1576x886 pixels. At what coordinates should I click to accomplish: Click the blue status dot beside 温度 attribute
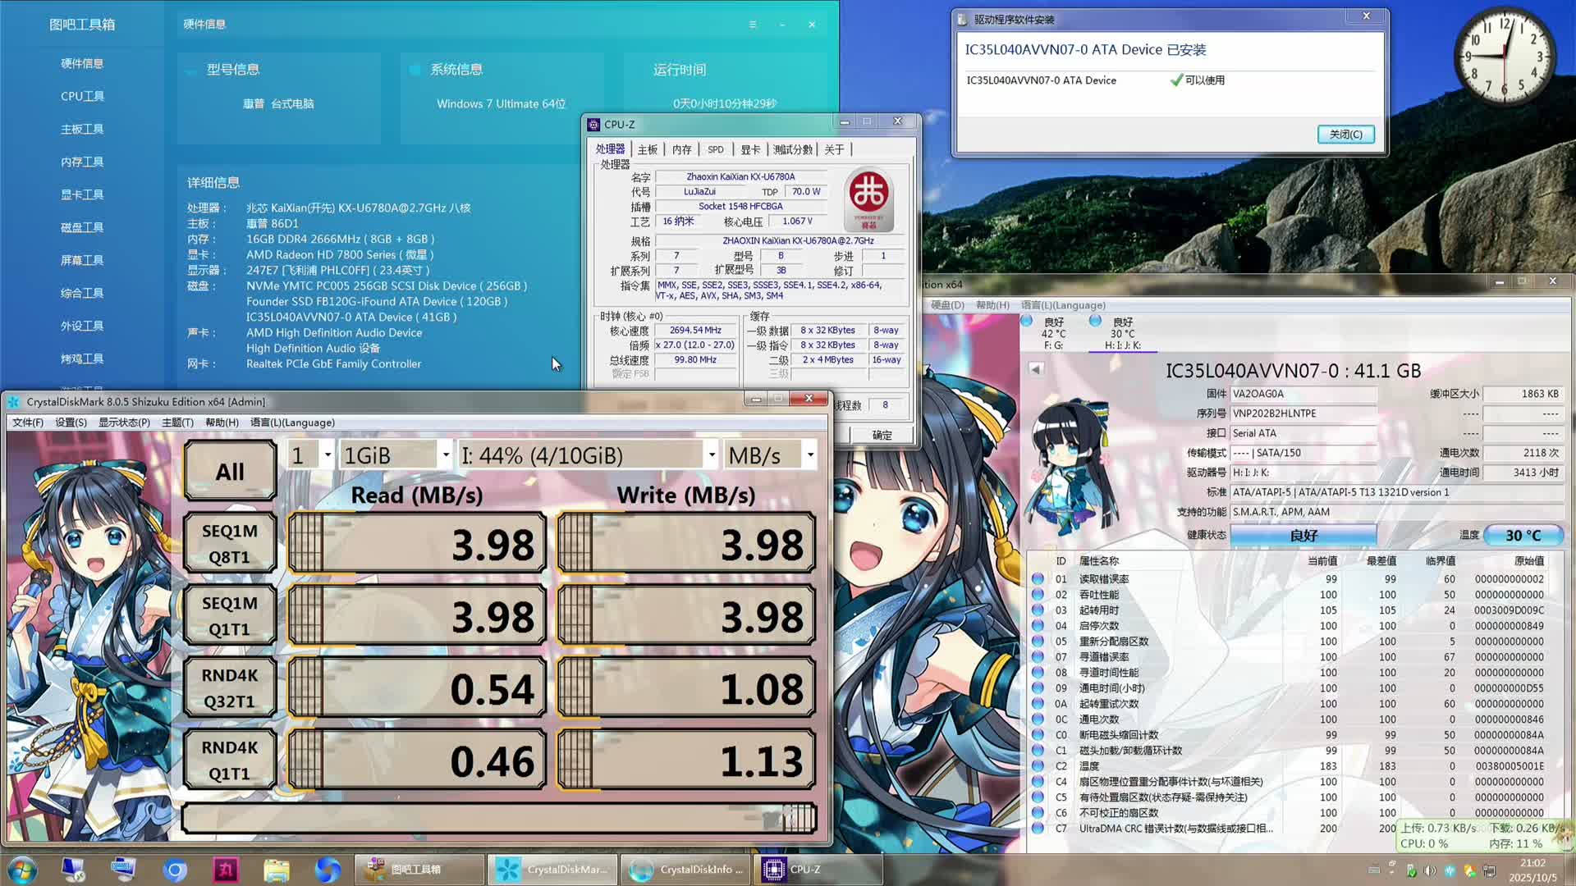(1037, 765)
